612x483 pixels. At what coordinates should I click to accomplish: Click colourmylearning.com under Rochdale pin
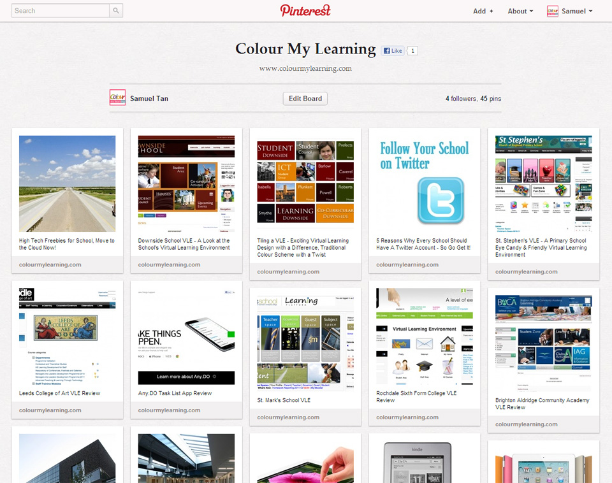click(x=407, y=417)
